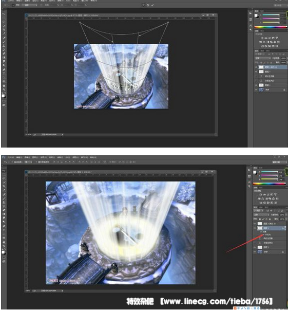
Task: Select Clone Stamp tool in bottom window
Action: pyautogui.click(x=4, y=202)
